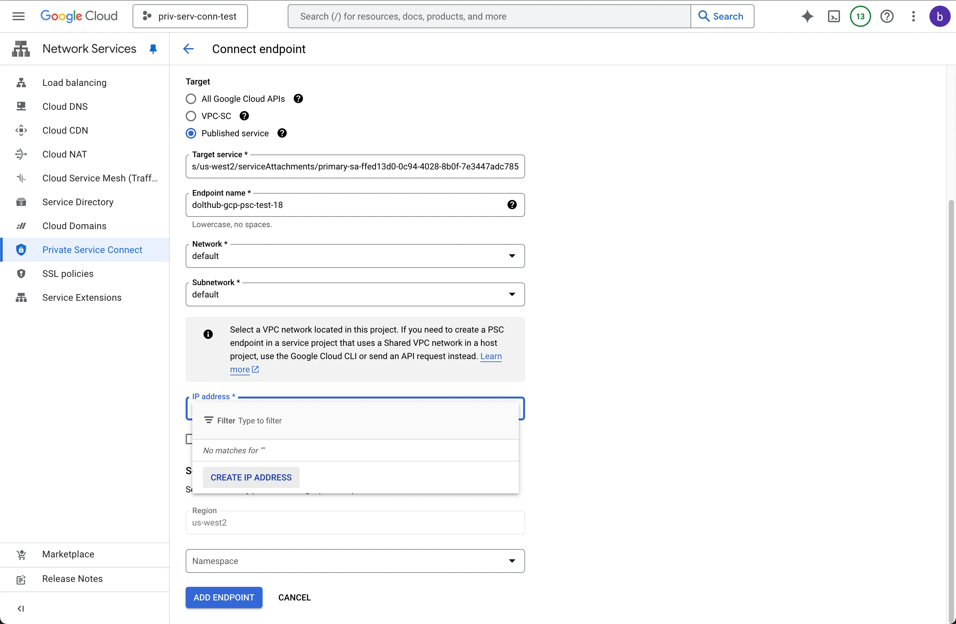Click the CREATE IP ADDRESS button
956x624 pixels.
(x=251, y=477)
